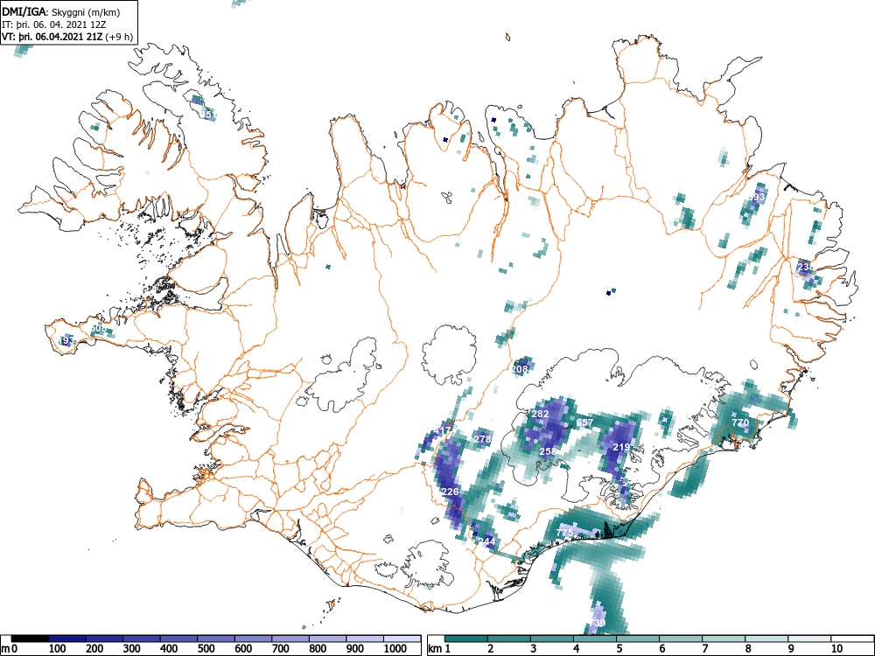
Task: Click the '2' label on the kilometre scale
Action: pyautogui.click(x=491, y=649)
